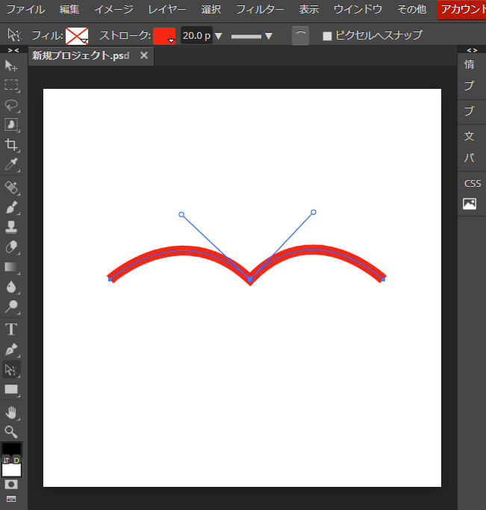Click the left curve handle circle

pyautogui.click(x=181, y=214)
